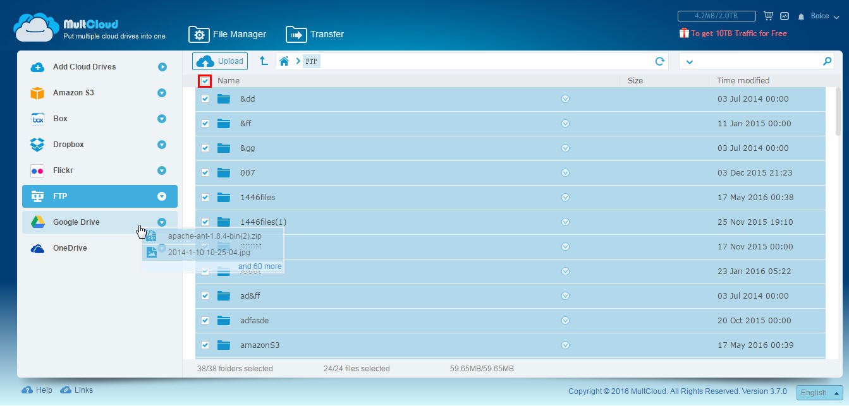849x406 pixels.
Task: Switch to the Transfer view
Action: [x=314, y=34]
